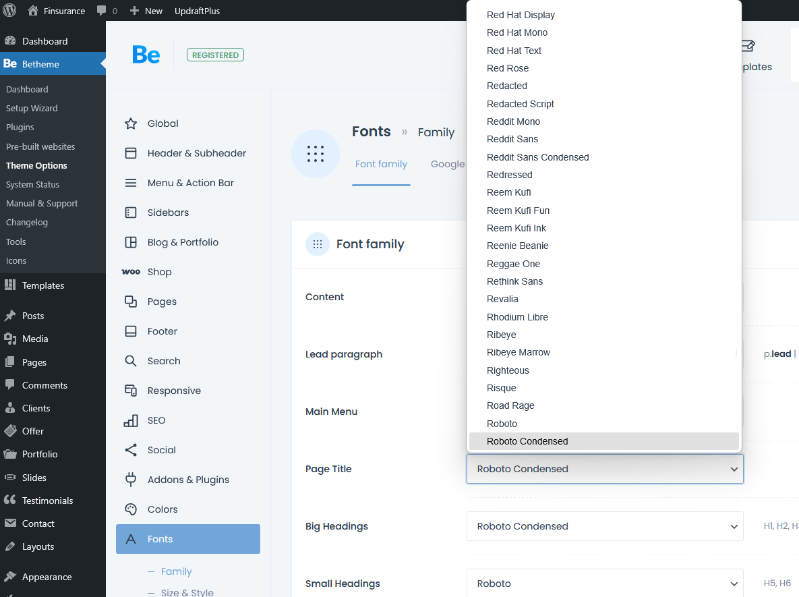Click the Blog & Portfolio grid icon
This screenshot has height=597, width=799.
pyautogui.click(x=131, y=242)
